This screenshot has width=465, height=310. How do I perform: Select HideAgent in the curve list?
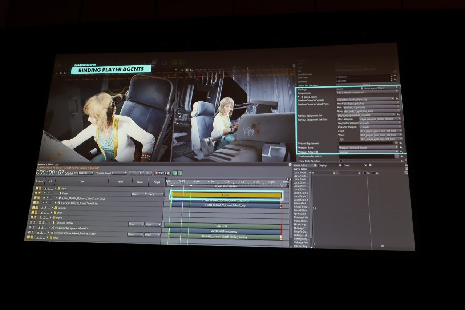click(300, 228)
